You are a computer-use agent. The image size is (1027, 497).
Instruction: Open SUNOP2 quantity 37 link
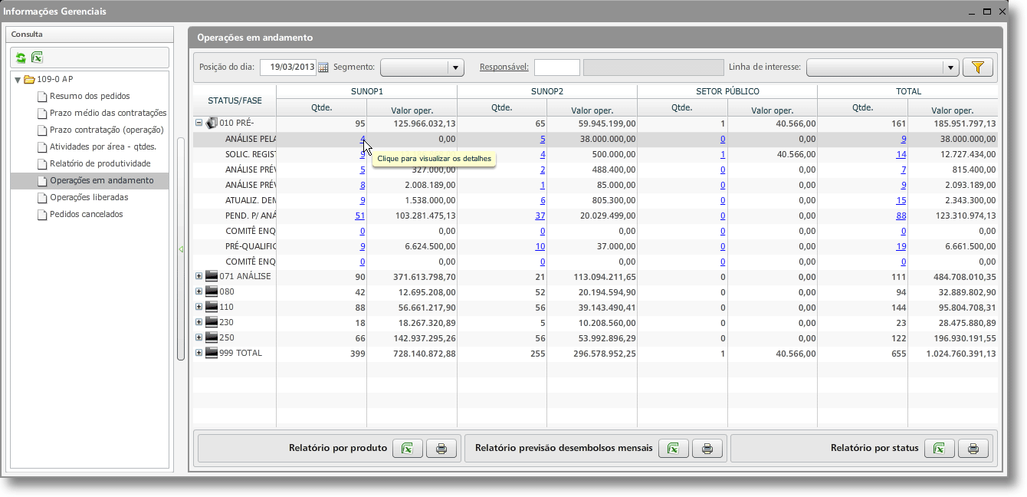(x=540, y=216)
